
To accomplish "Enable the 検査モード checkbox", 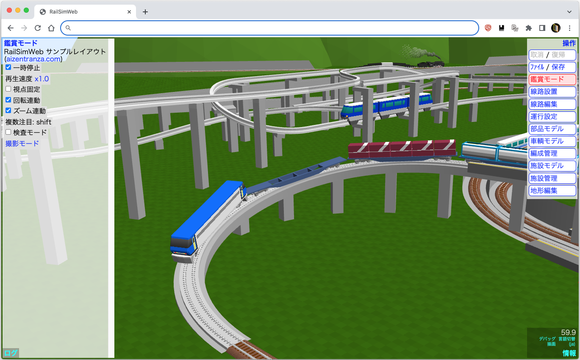I will [8, 132].
